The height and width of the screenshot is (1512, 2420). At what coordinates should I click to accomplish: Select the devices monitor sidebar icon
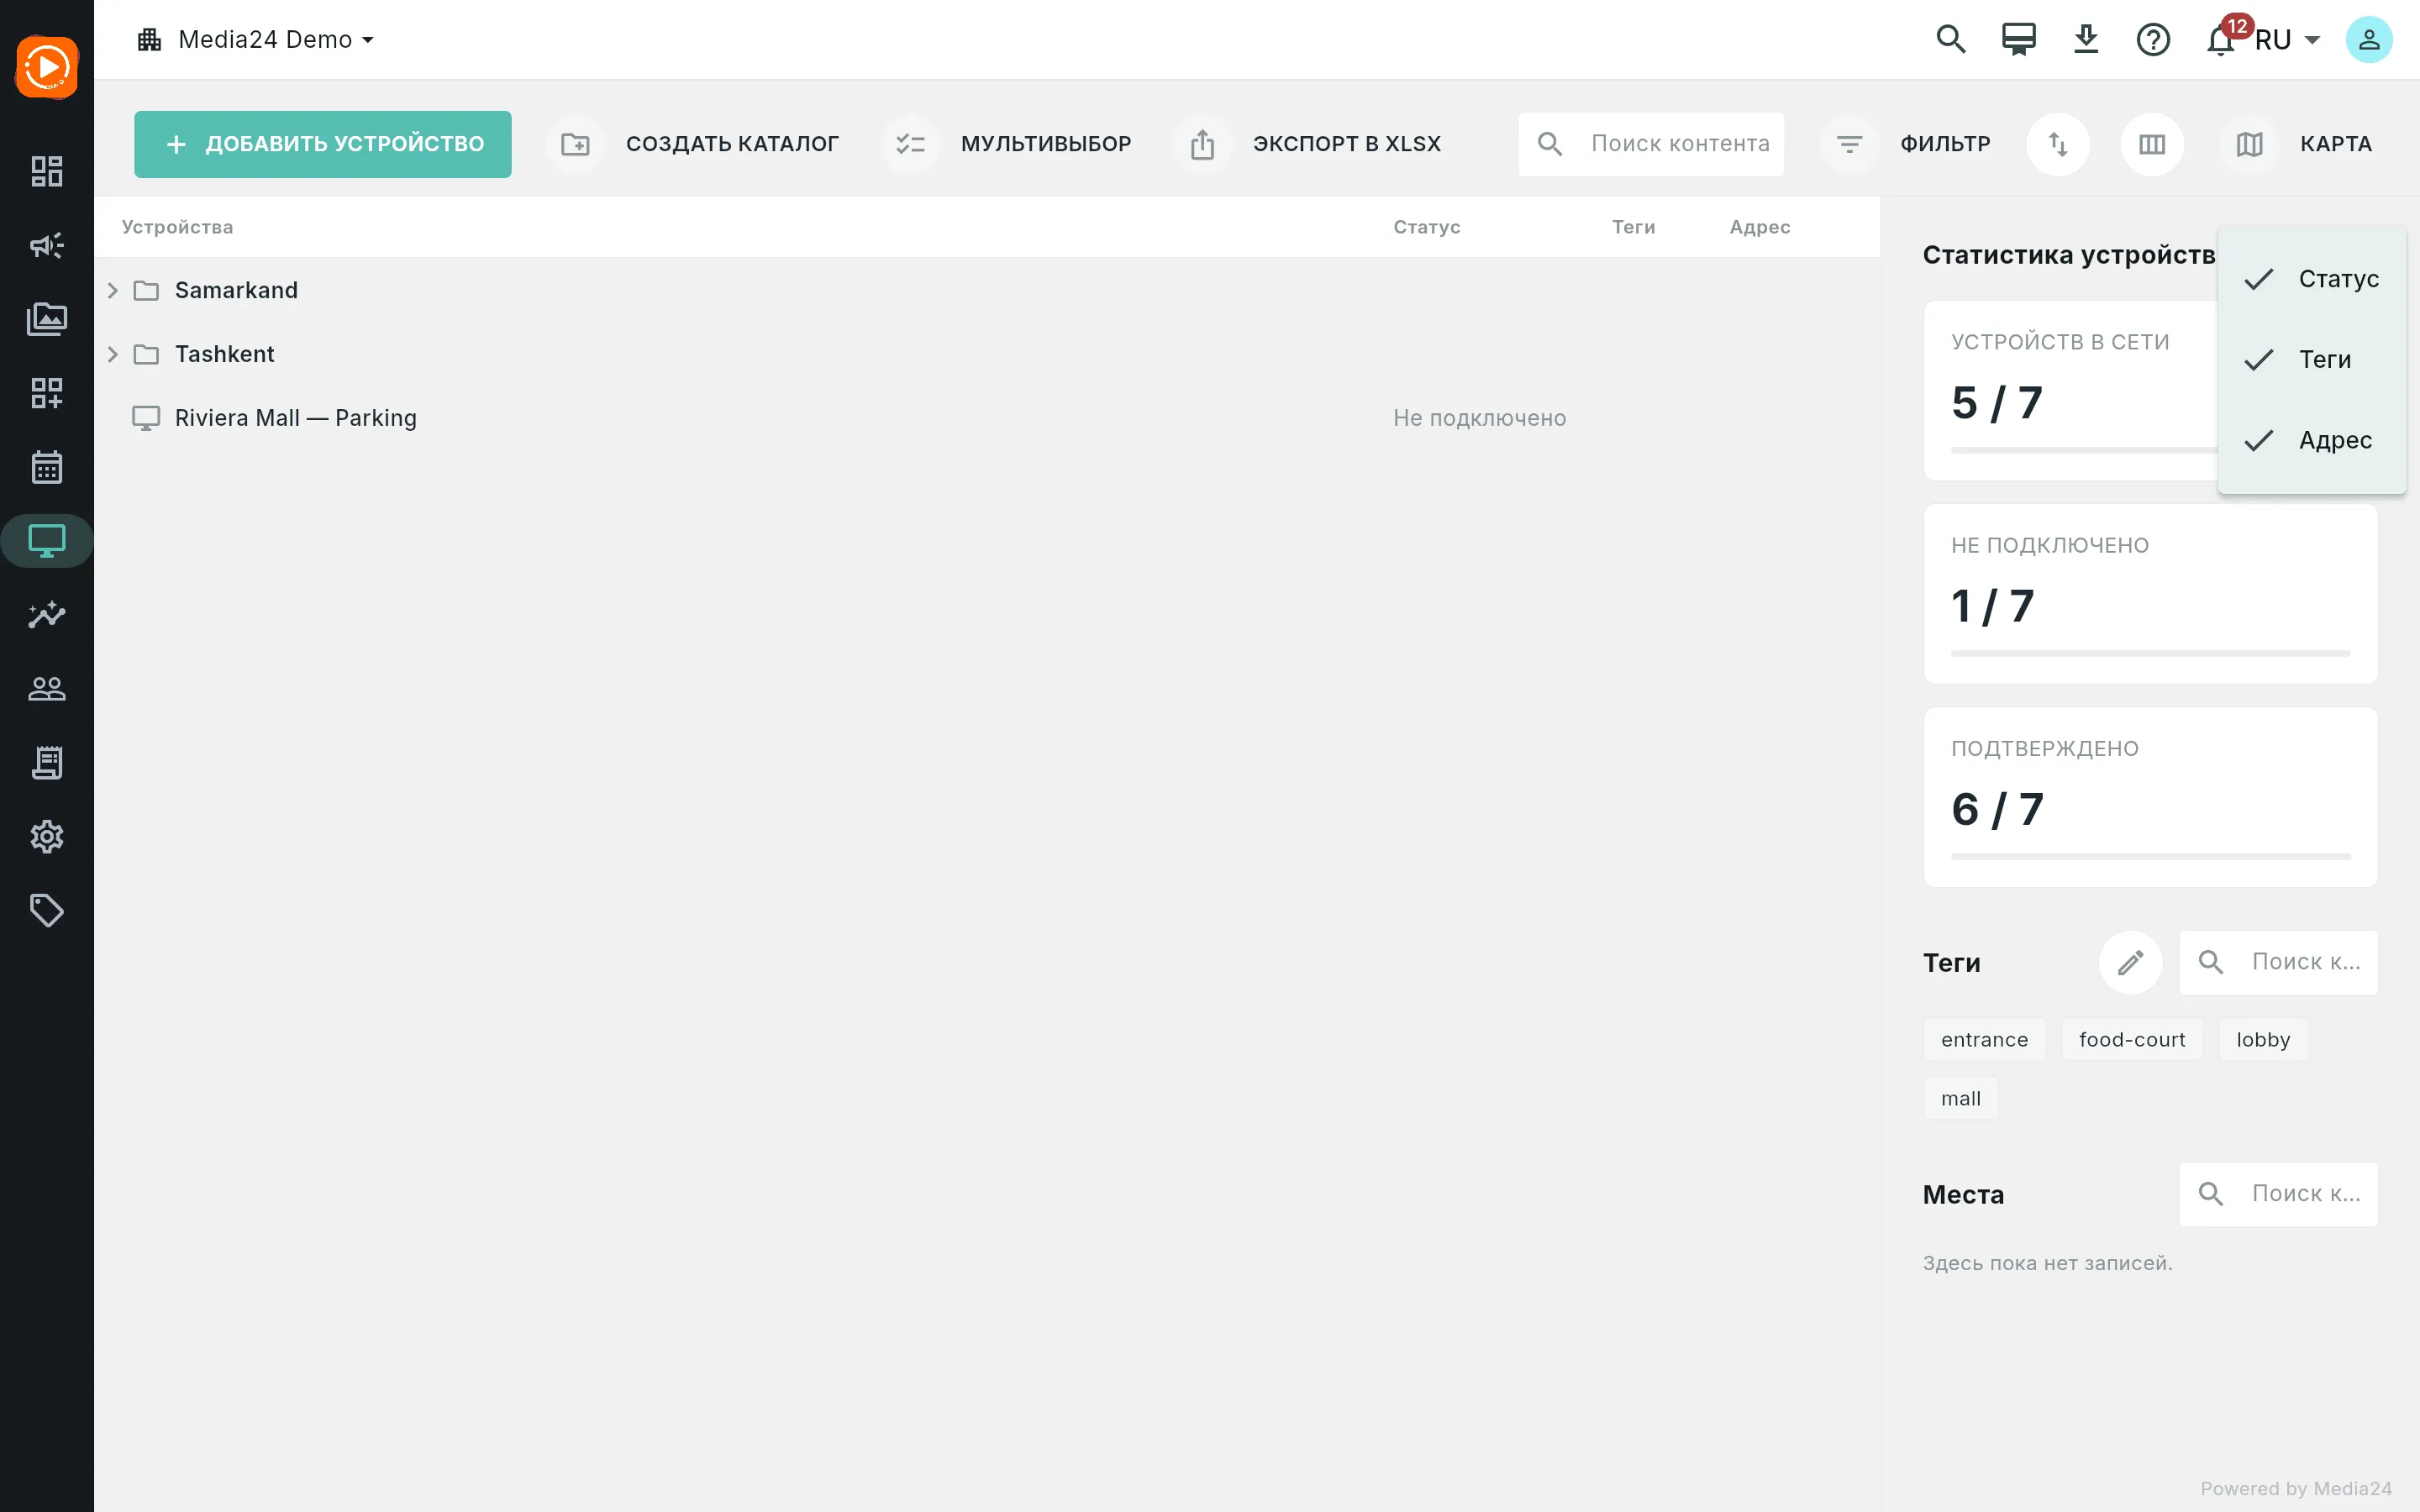coord(47,541)
